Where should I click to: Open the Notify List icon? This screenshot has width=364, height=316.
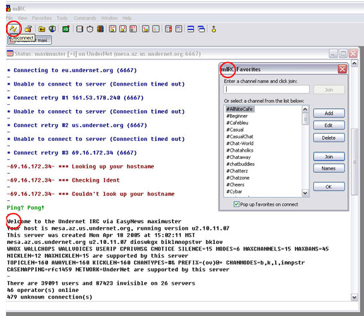169,29
